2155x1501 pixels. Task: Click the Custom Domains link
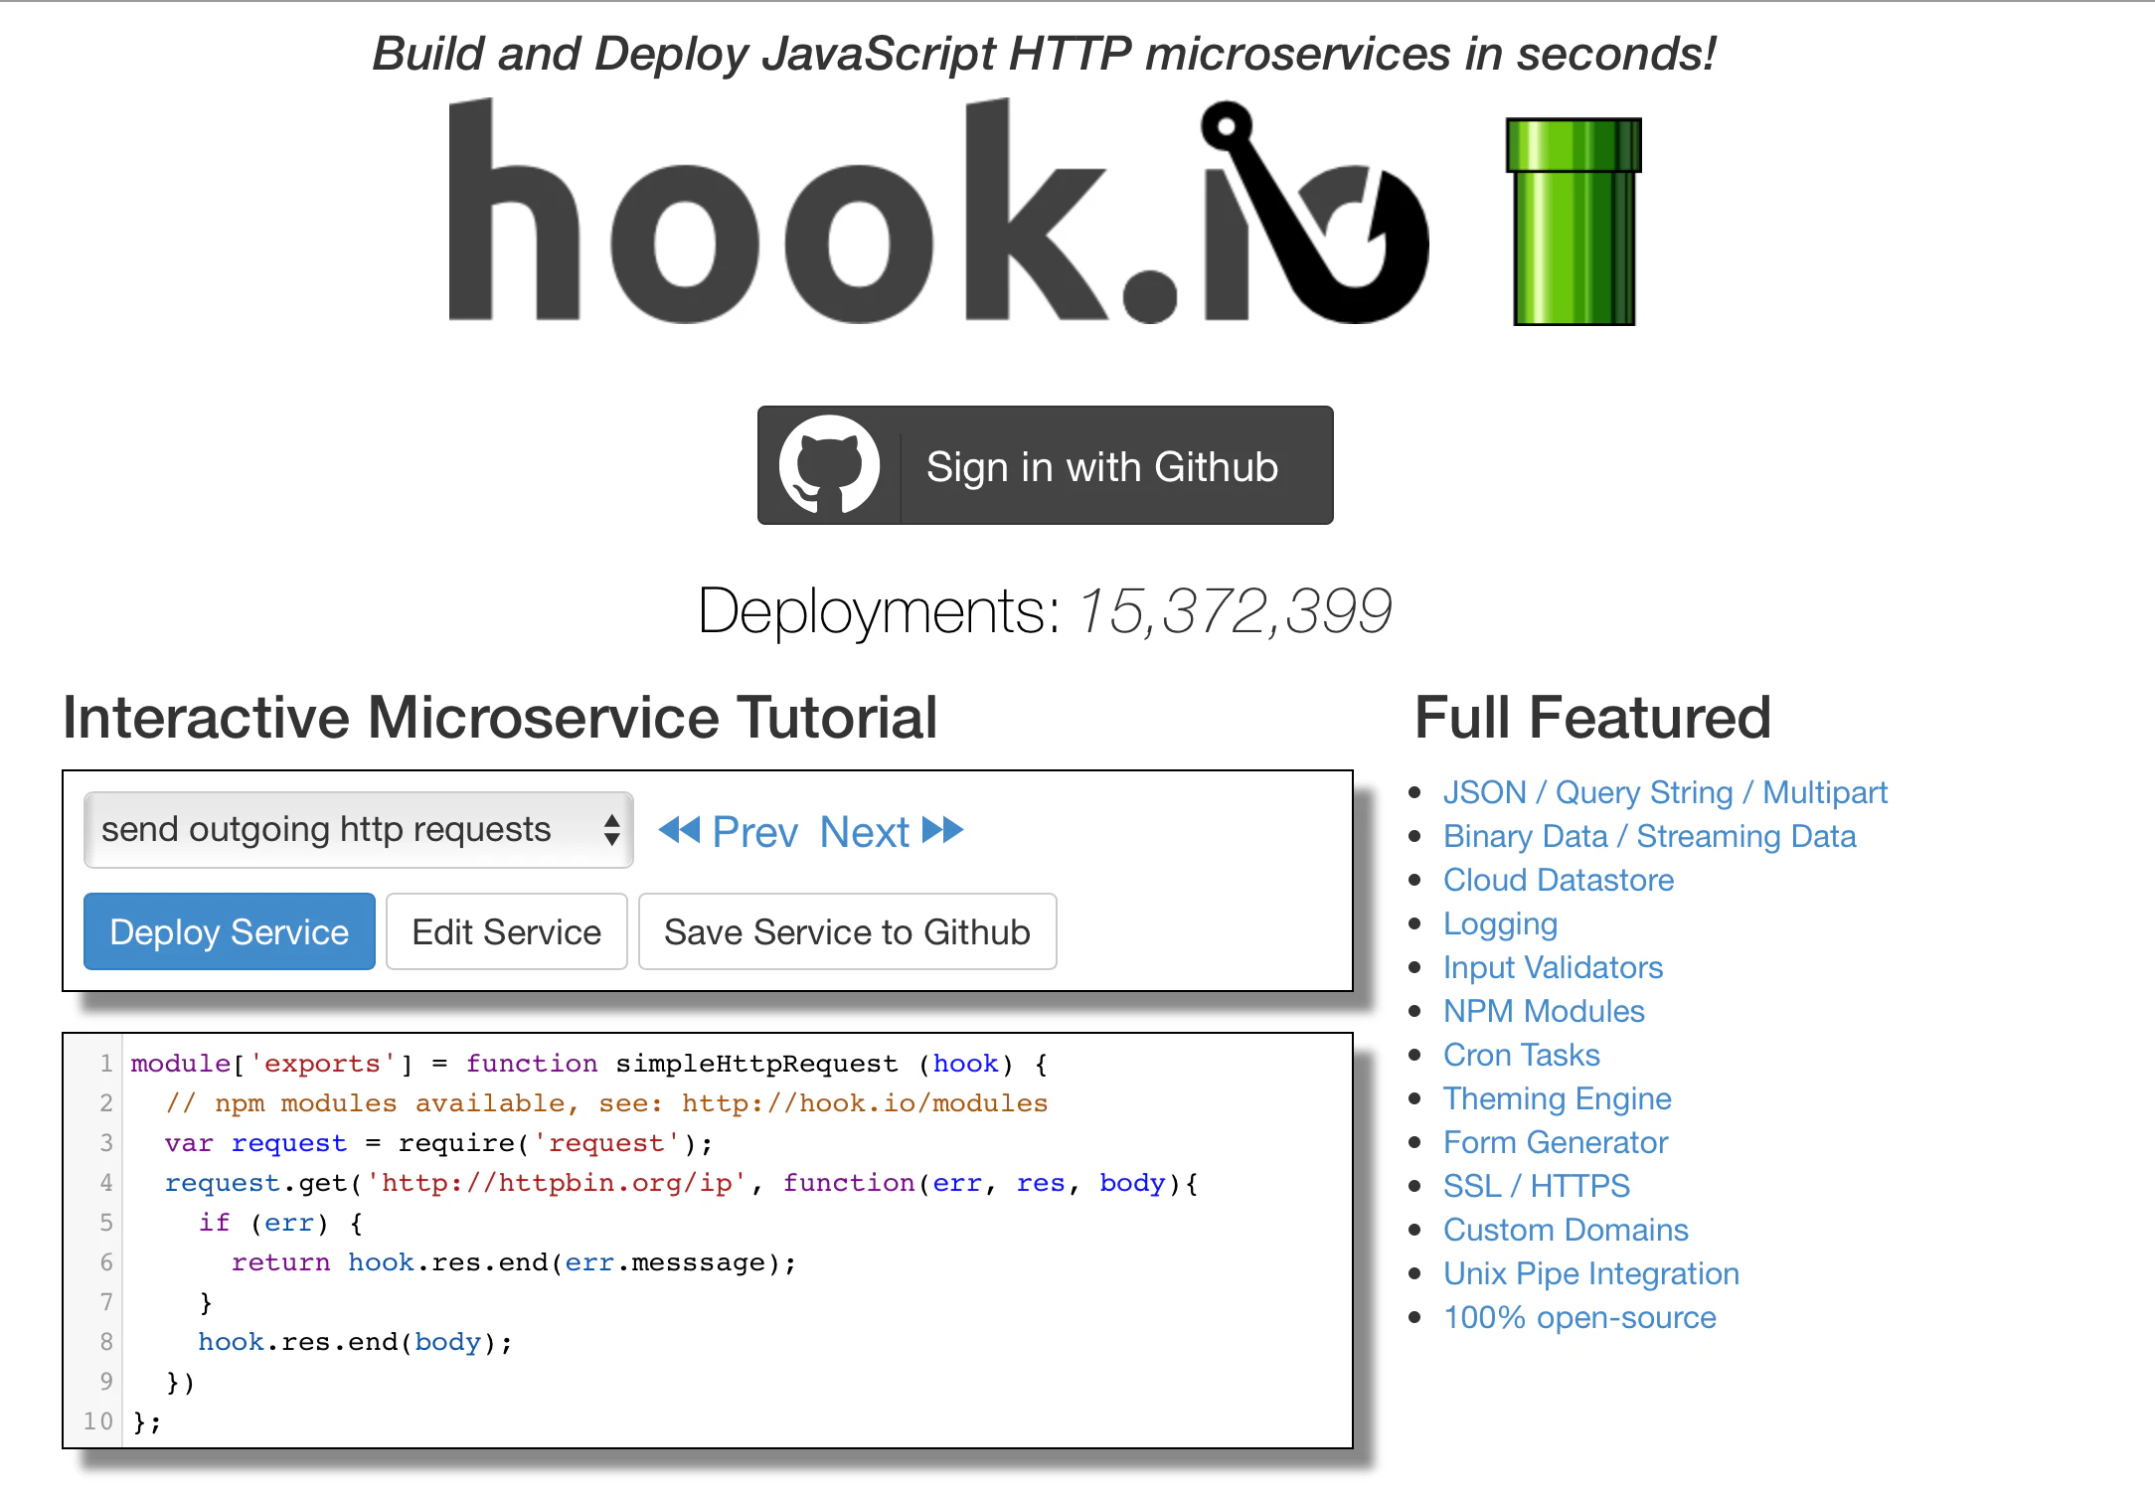point(1565,1230)
